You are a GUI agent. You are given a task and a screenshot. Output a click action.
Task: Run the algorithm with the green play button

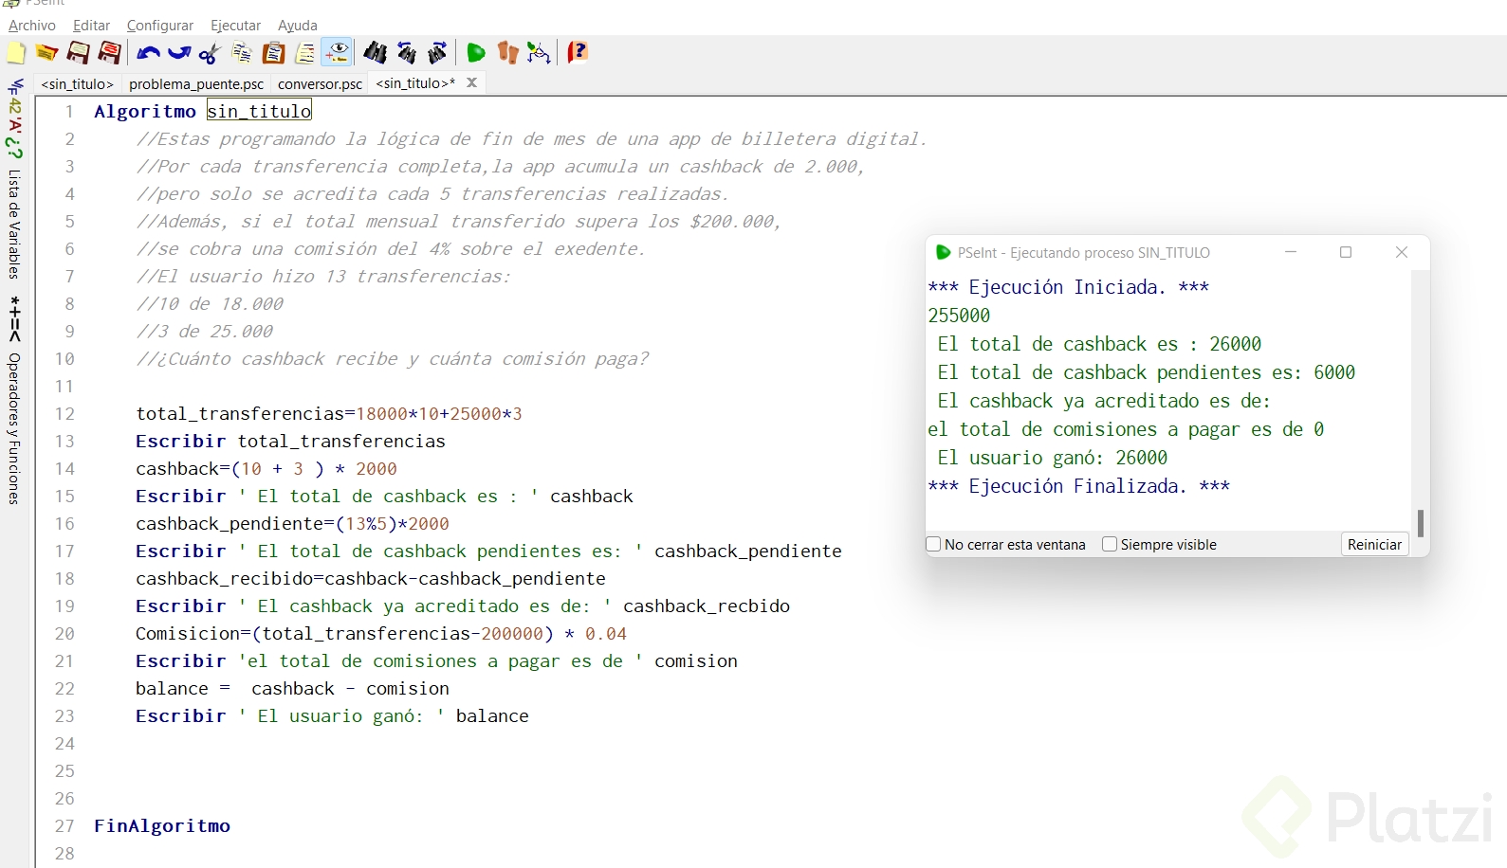(x=476, y=53)
